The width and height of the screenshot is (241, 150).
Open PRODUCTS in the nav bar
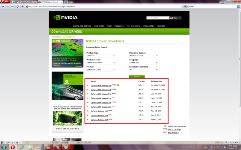[x=119, y=26]
